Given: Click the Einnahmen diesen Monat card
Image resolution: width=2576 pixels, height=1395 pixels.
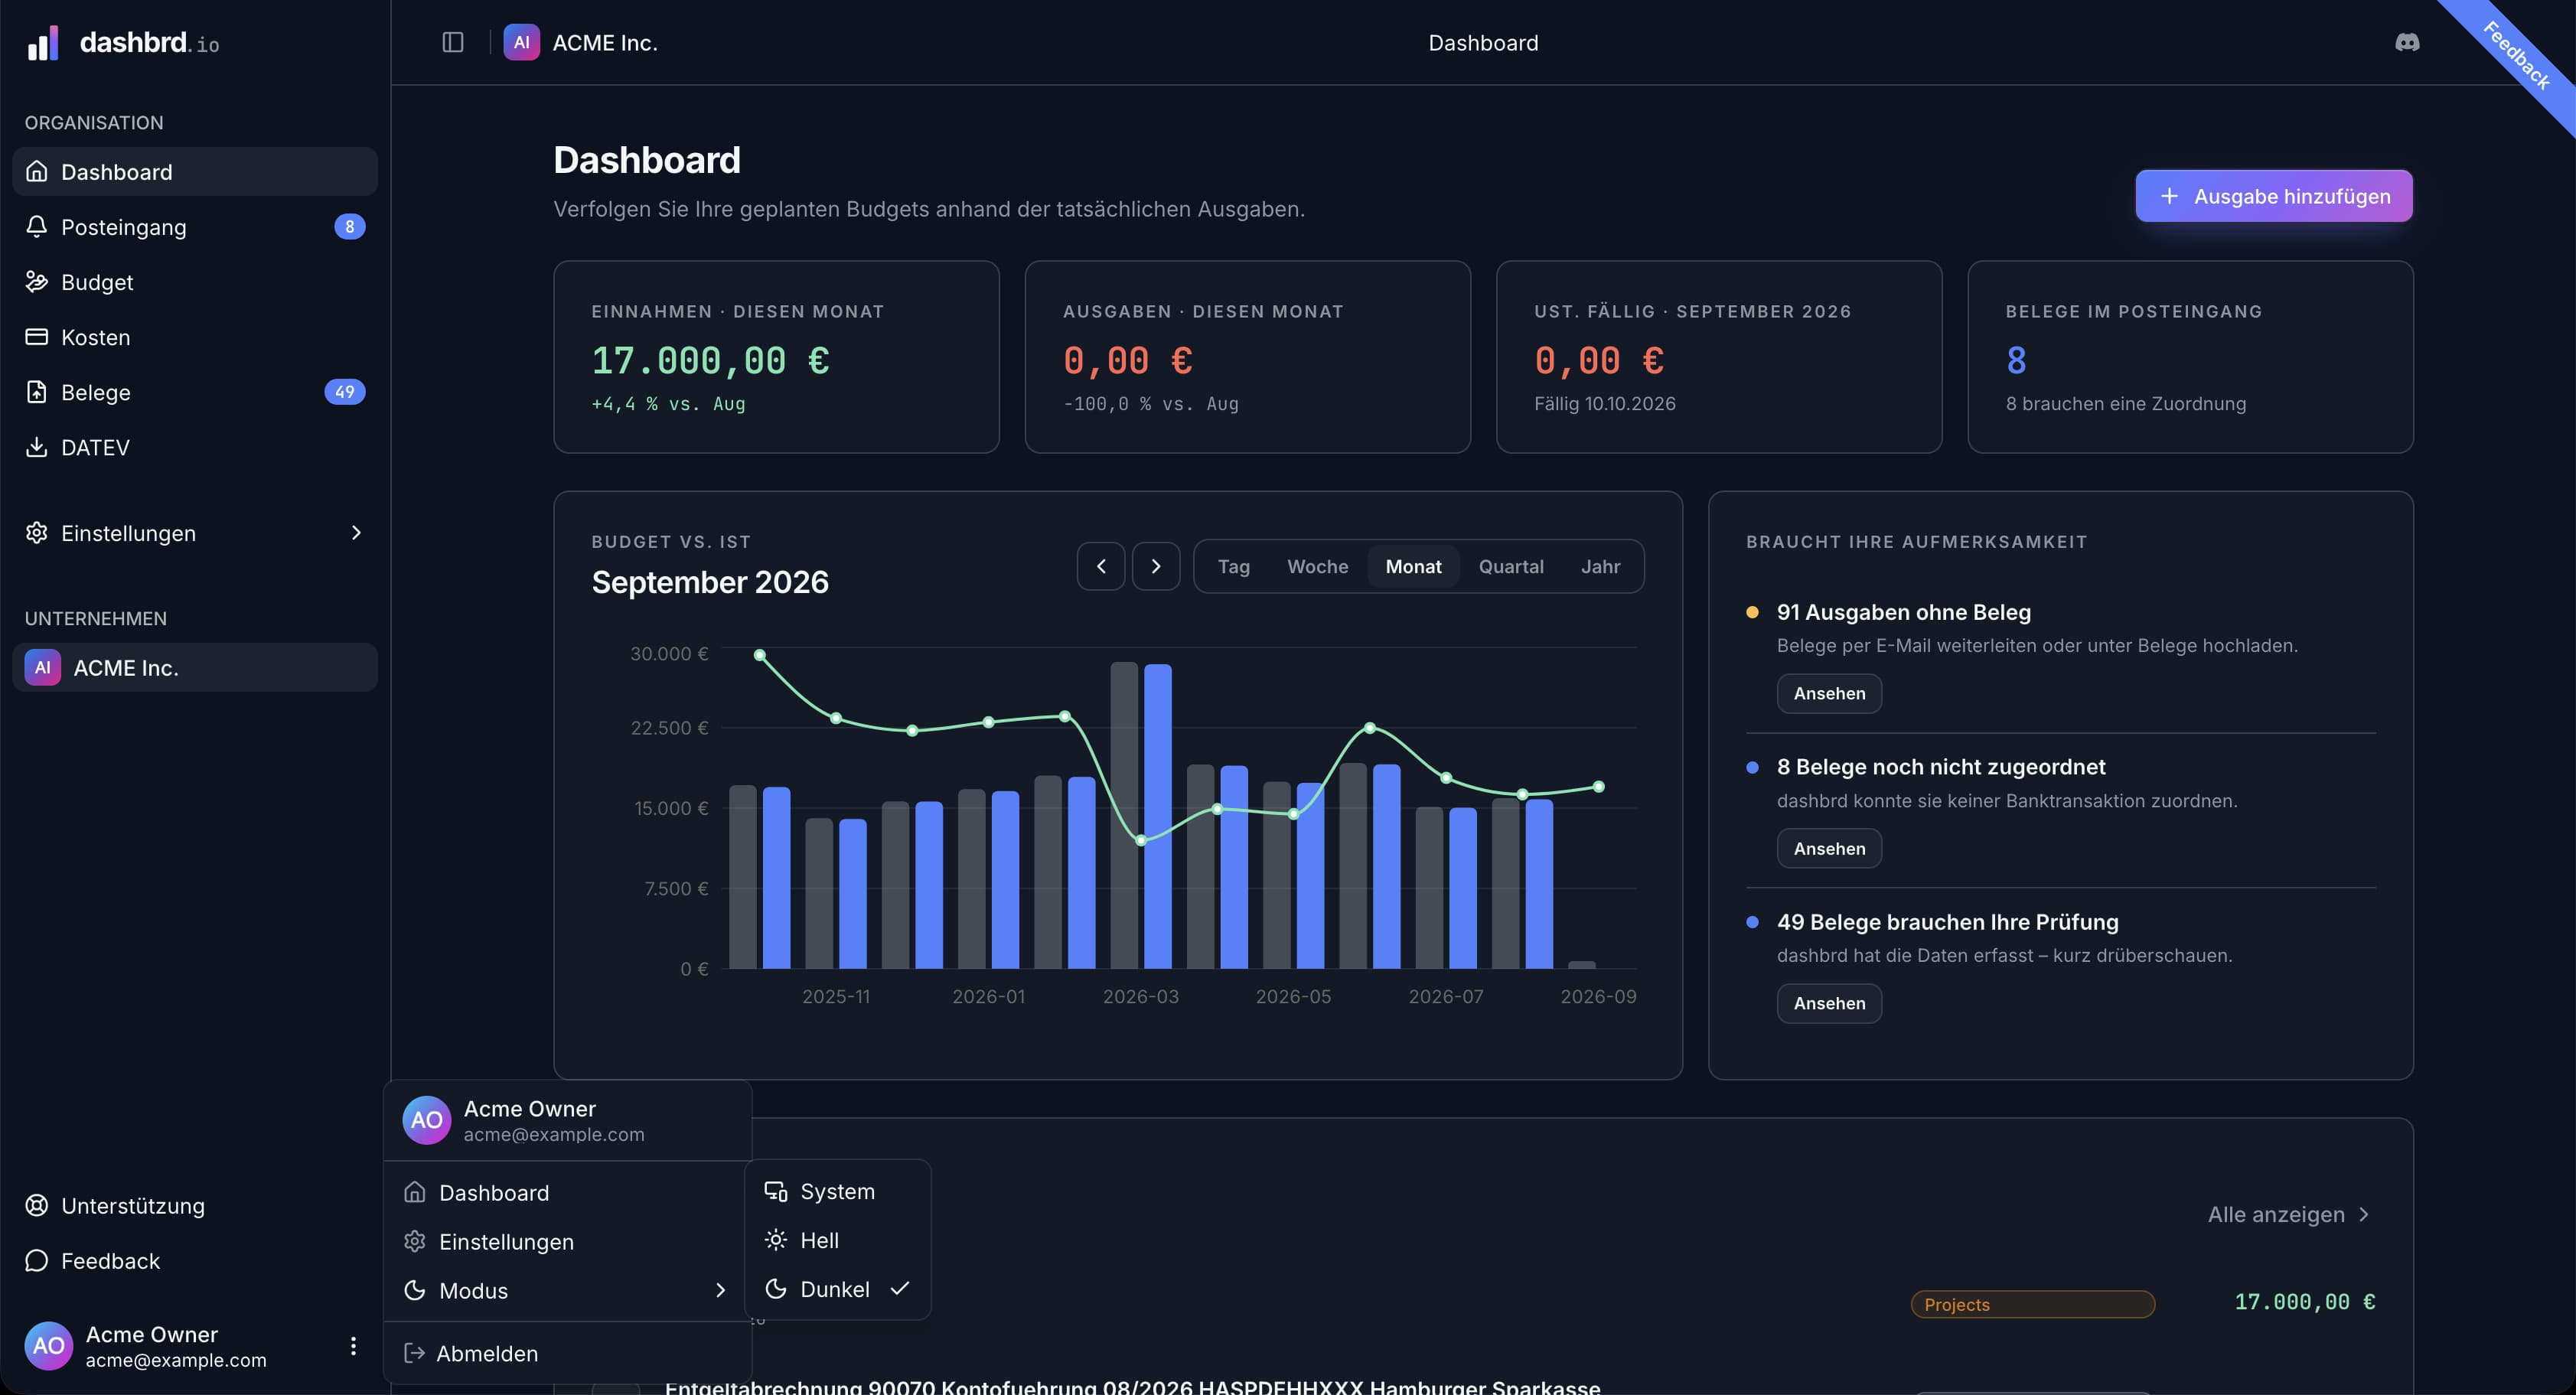Looking at the screenshot, I should (x=776, y=357).
